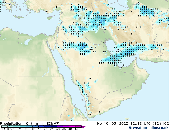
Task: Click the '30' legend scale label
Action: point(58,129)
